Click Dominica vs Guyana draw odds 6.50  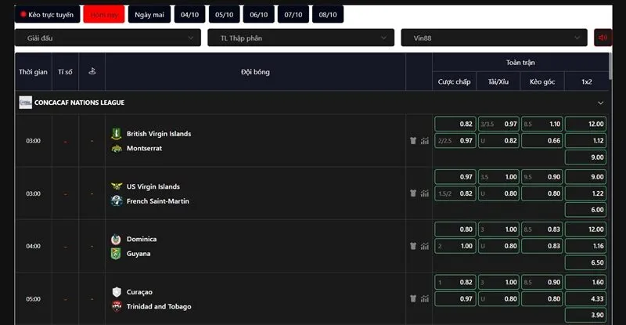pyautogui.click(x=585, y=262)
